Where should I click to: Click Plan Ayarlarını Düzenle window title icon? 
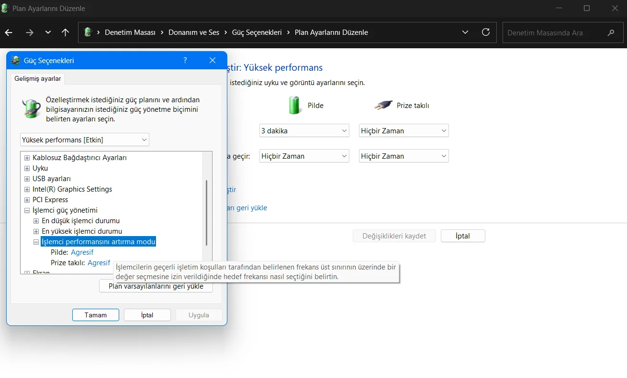(x=5, y=8)
